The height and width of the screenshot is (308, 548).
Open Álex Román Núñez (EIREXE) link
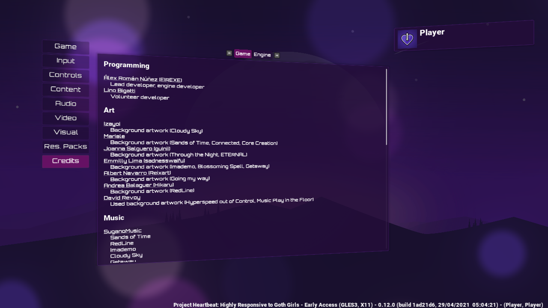point(143,79)
